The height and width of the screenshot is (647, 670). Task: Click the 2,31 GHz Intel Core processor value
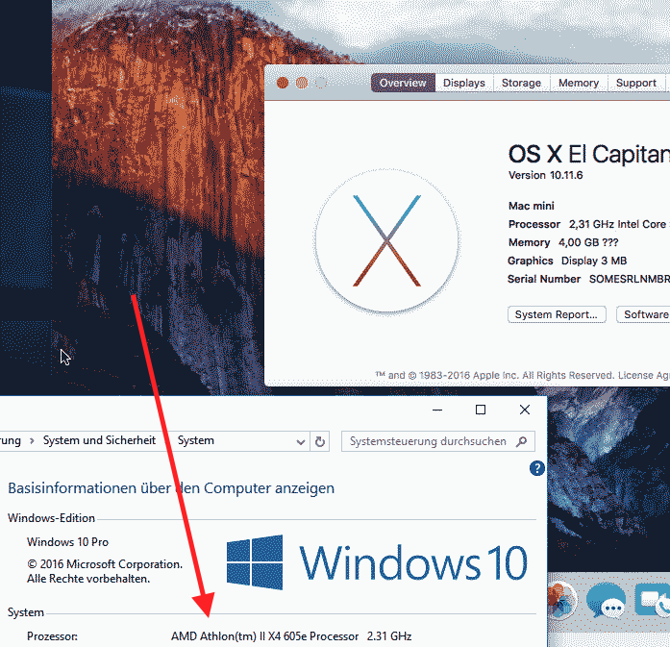(x=619, y=224)
